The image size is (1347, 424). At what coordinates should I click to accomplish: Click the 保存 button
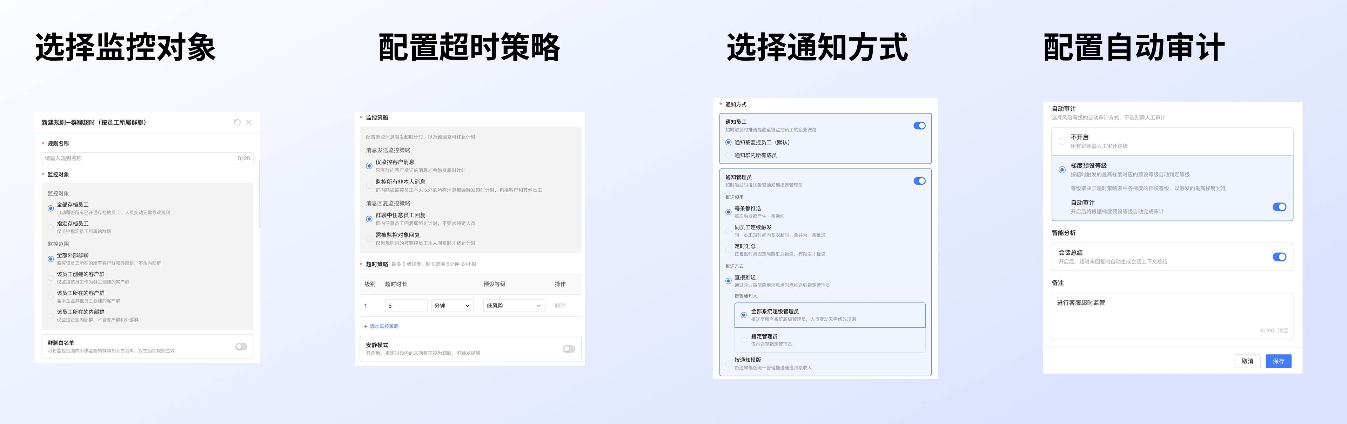1279,361
